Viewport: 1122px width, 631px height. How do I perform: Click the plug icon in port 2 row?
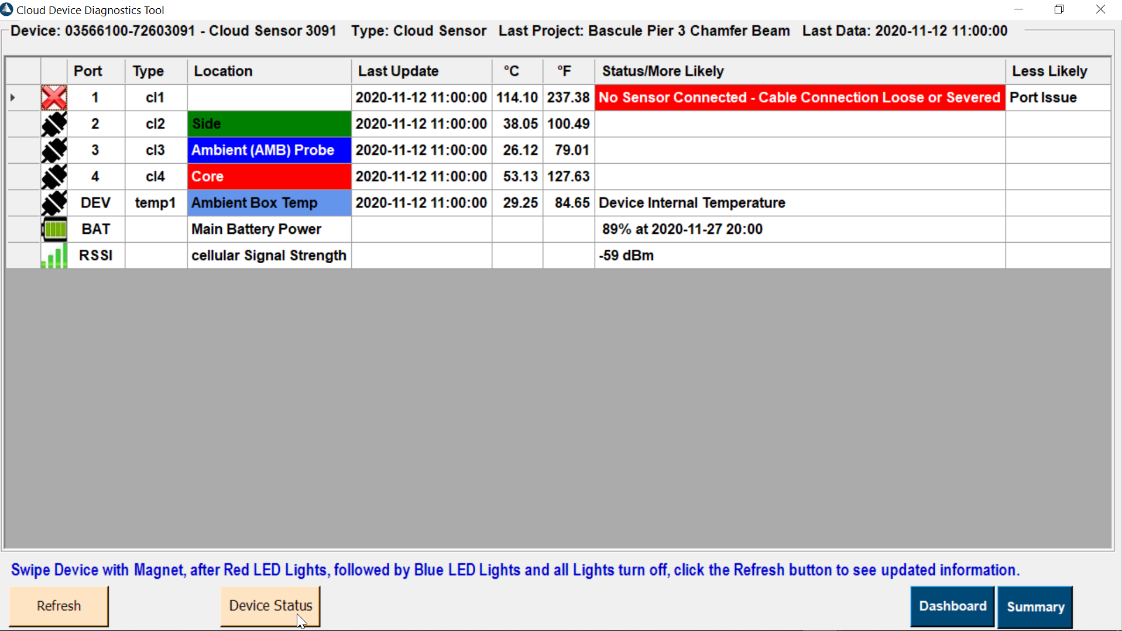[x=54, y=124]
